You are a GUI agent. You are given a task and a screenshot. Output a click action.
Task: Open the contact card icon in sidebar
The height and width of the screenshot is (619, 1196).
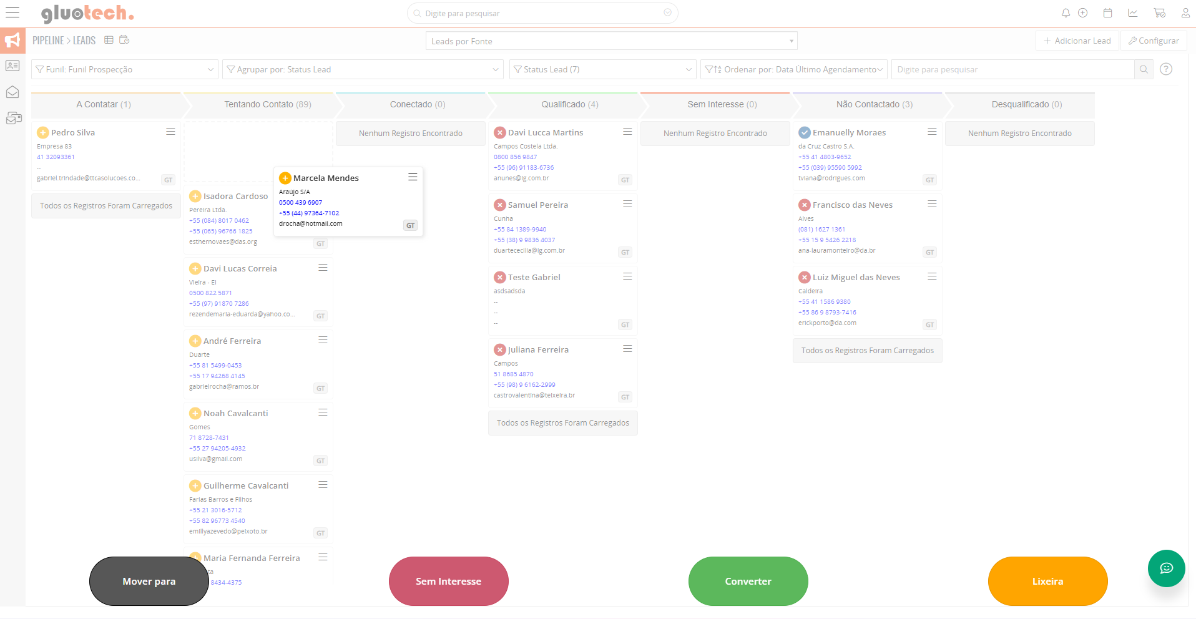tap(12, 66)
